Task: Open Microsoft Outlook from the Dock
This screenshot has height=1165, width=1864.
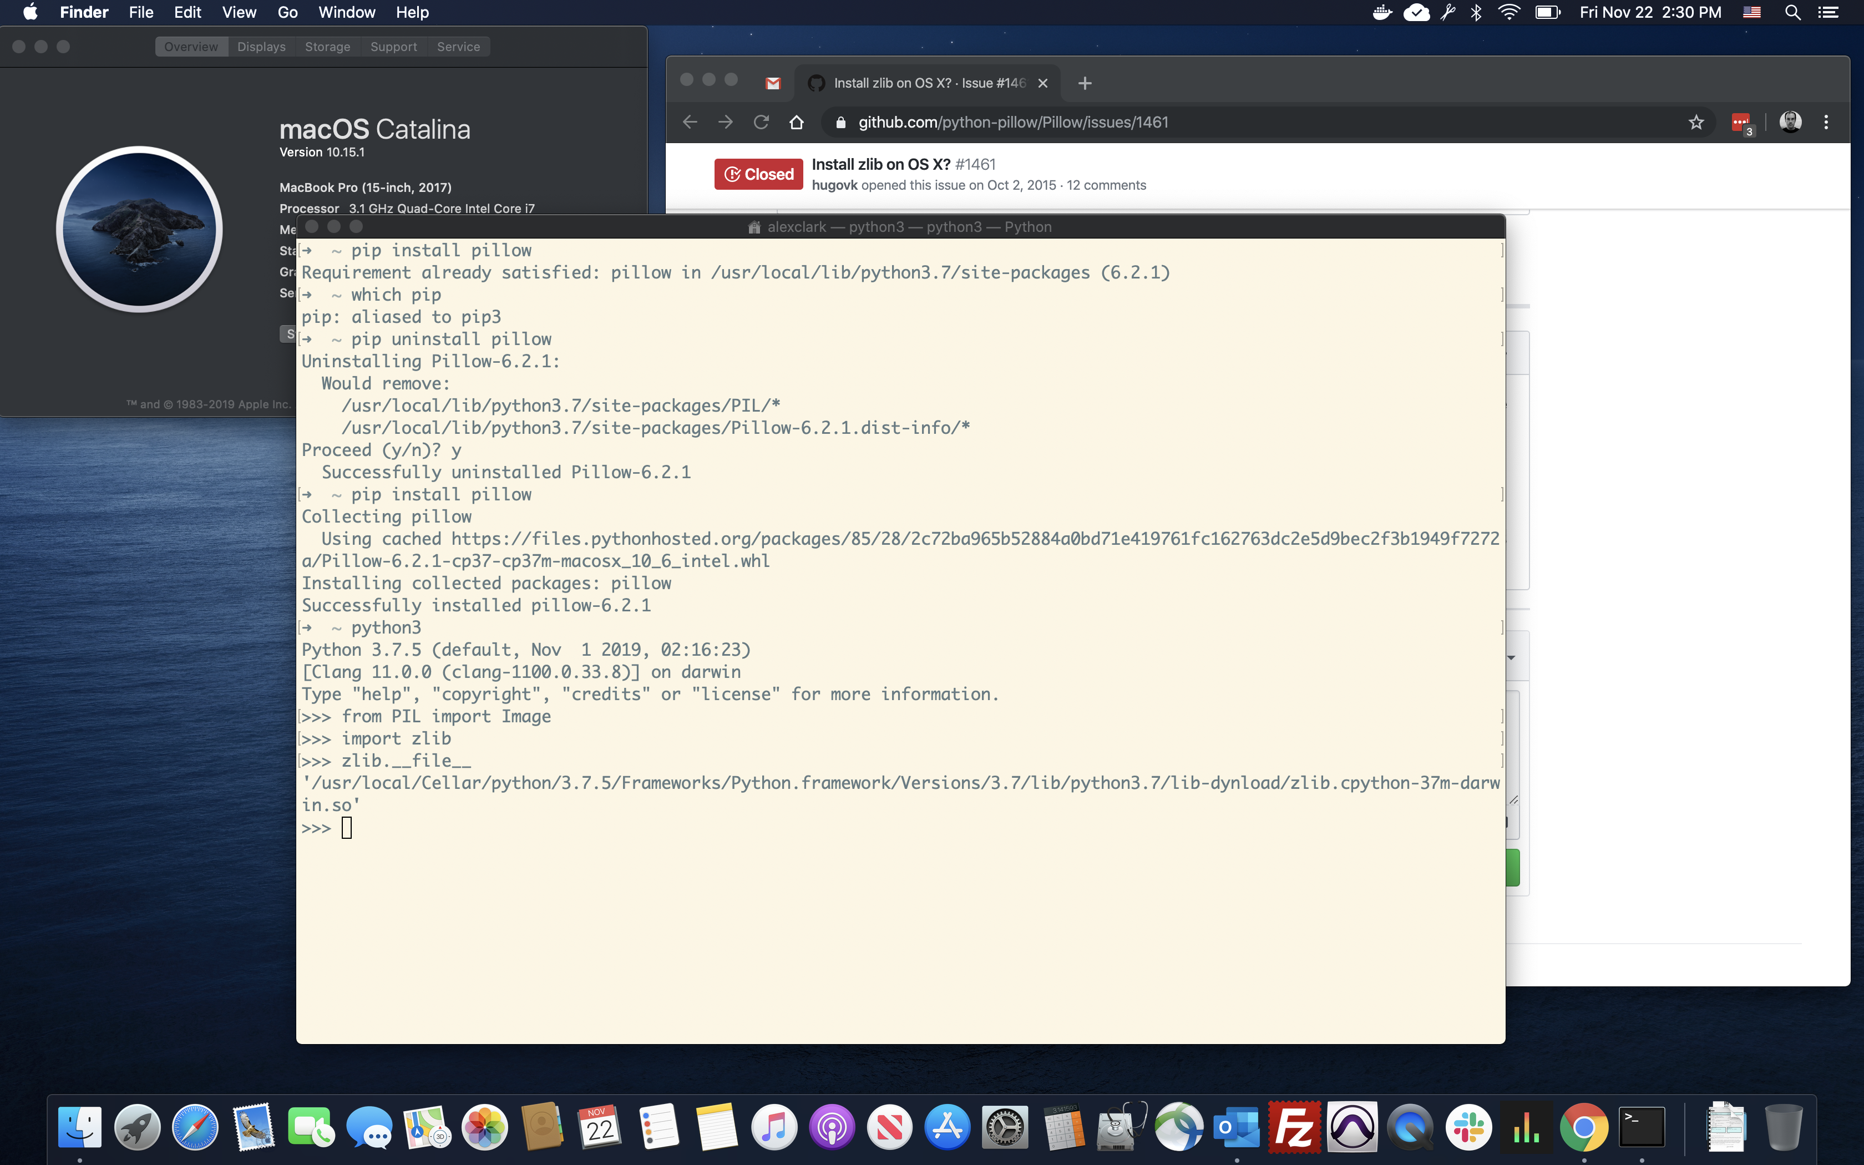Action: tap(1237, 1127)
